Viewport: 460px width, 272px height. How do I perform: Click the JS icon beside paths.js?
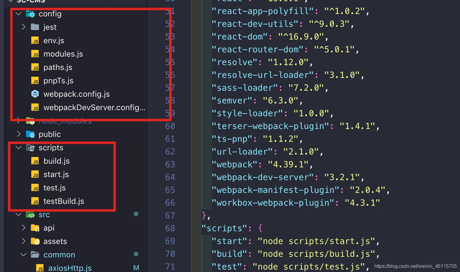click(x=35, y=68)
